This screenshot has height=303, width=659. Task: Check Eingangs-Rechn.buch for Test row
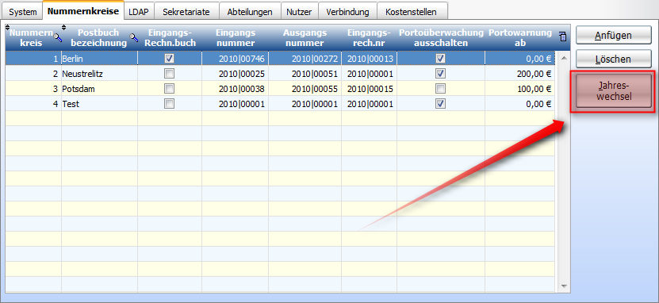170,104
